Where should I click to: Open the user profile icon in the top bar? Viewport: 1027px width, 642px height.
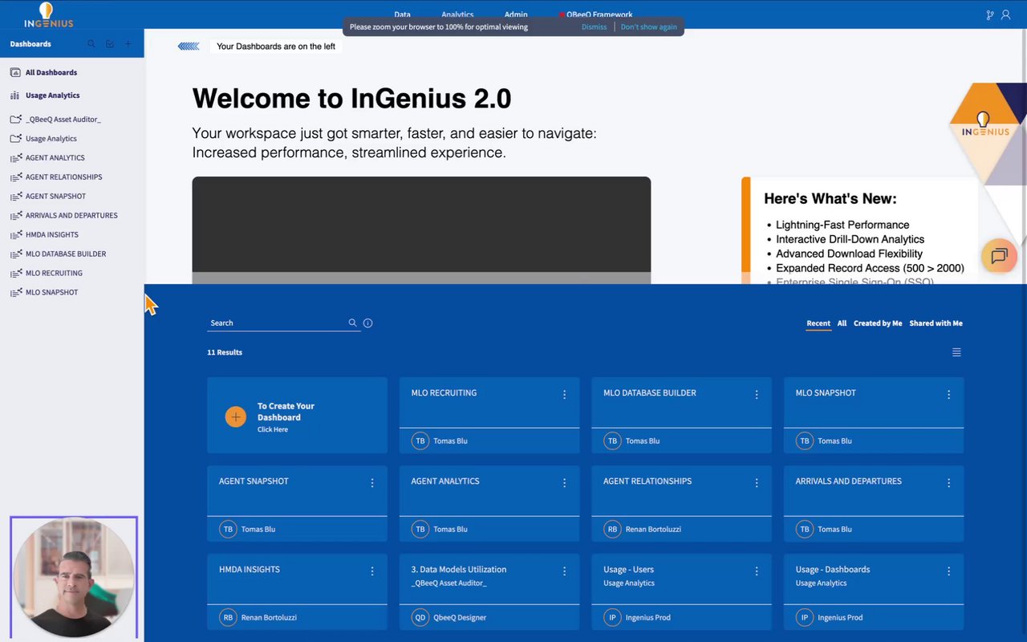(x=1005, y=14)
